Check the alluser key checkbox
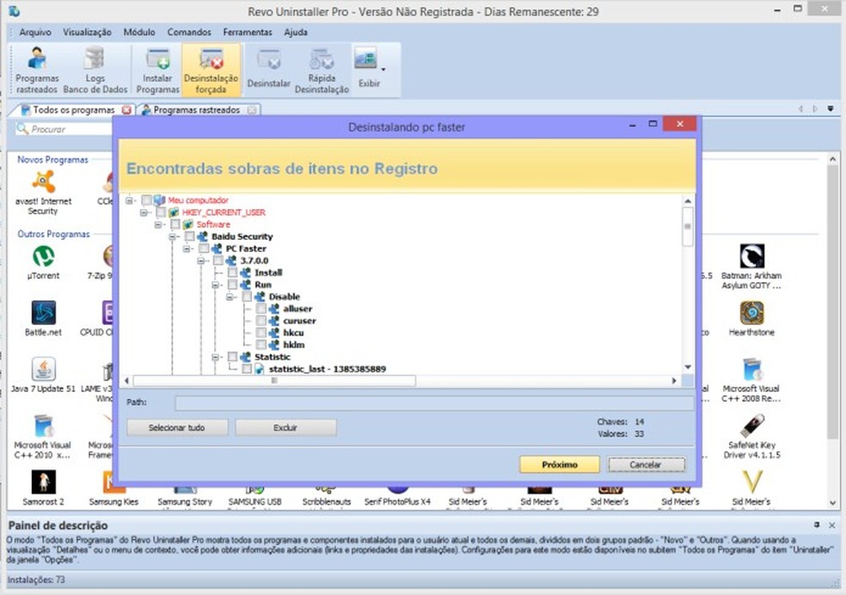The image size is (846, 595). [x=261, y=309]
